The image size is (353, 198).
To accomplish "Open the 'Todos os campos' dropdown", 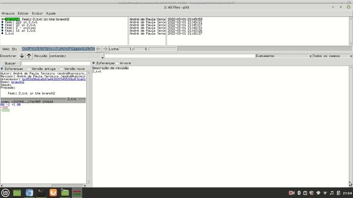I will coord(332,56).
